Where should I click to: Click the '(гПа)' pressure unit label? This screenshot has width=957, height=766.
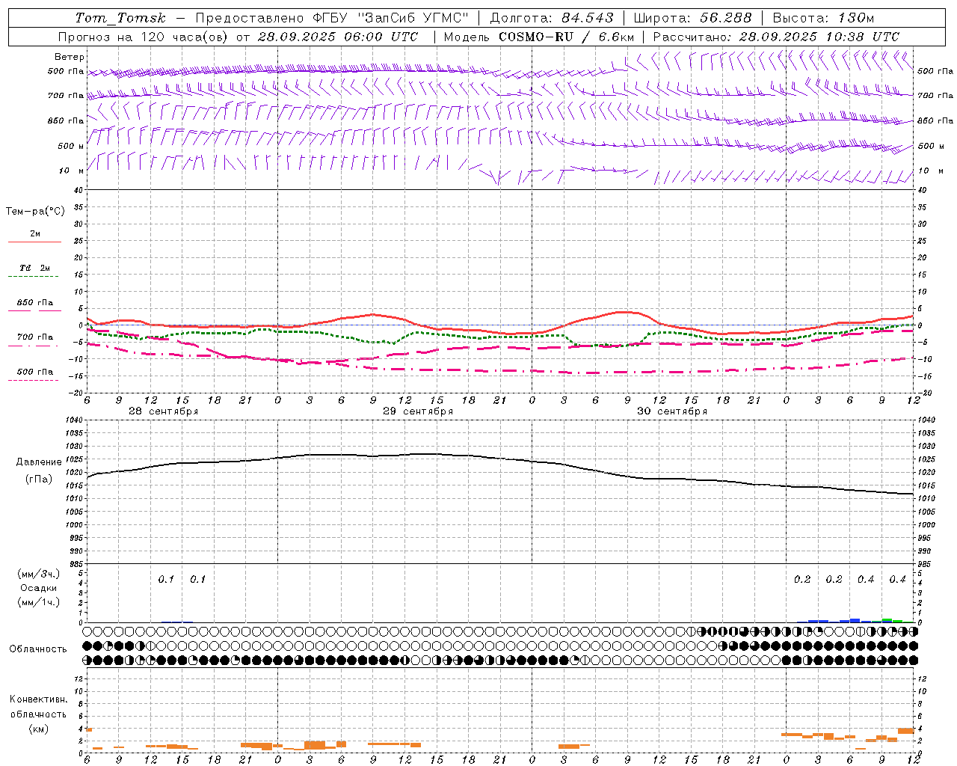coord(39,479)
